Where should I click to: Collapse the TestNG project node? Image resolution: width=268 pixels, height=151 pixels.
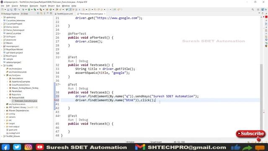[2, 65]
